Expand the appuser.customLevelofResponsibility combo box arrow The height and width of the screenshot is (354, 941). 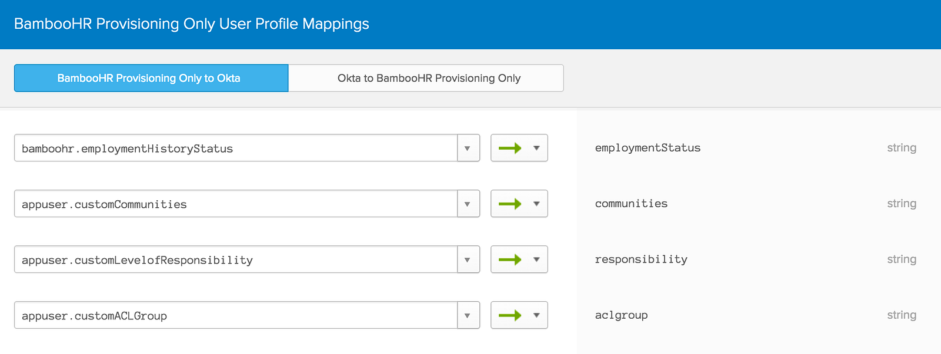pyautogui.click(x=468, y=260)
